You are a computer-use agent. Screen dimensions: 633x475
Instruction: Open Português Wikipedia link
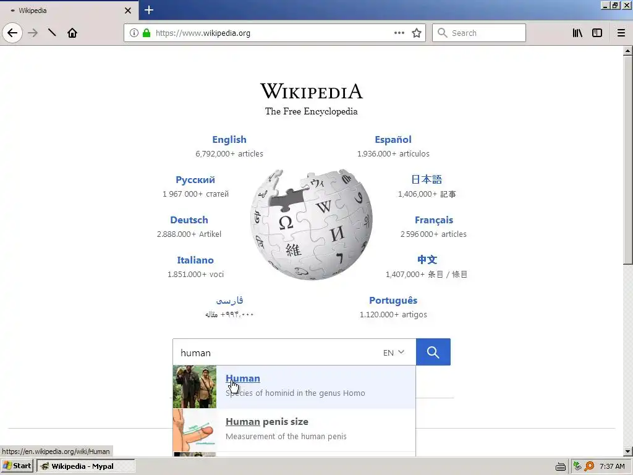(x=393, y=300)
